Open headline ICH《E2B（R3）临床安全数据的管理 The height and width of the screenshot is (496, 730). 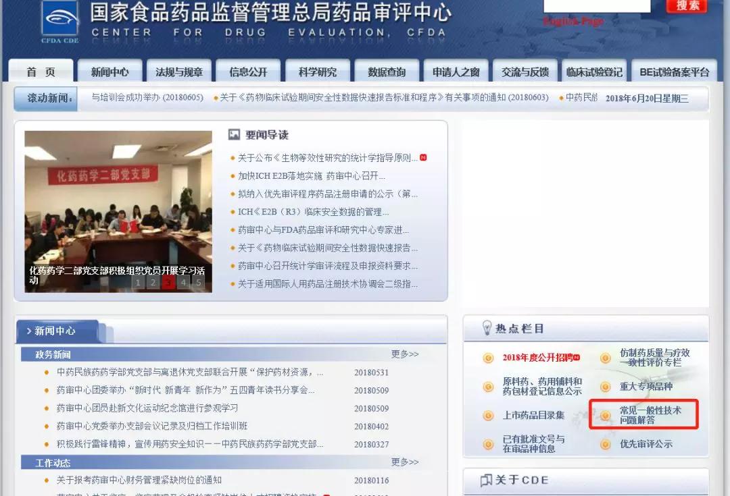314,212
